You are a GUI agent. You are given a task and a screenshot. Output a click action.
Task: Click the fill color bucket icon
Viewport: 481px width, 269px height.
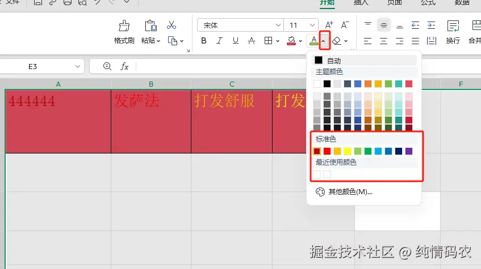click(291, 41)
